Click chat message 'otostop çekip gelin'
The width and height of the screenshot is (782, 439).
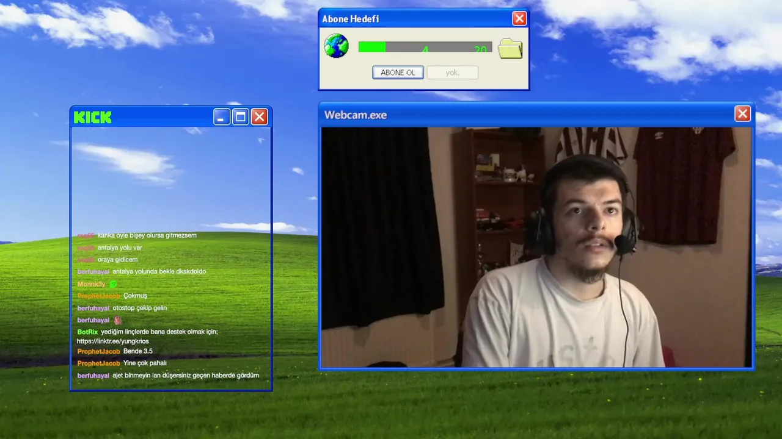tap(139, 308)
